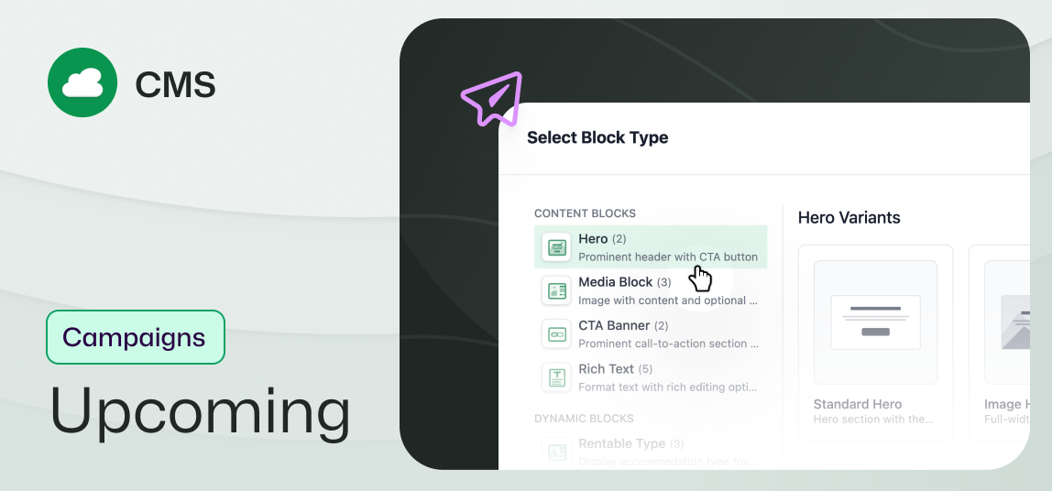Select the partially visible Image Hero preview
Screen dimensions: 1052x491
click(1007, 322)
